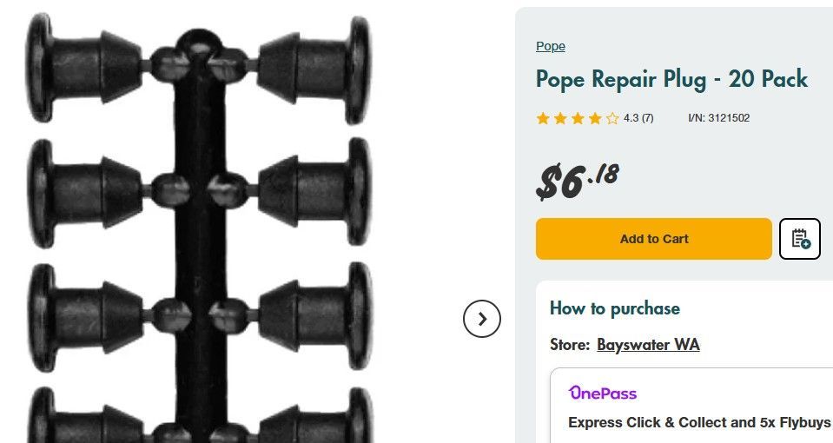
Task: Click the How to purchase heading
Action: (615, 308)
